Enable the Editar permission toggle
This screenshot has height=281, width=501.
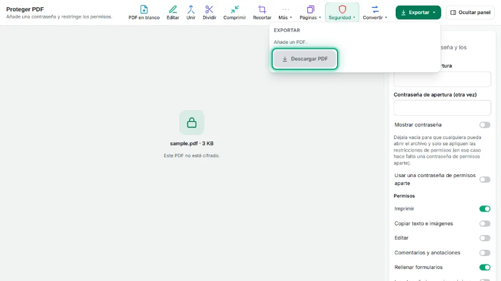tap(484, 238)
